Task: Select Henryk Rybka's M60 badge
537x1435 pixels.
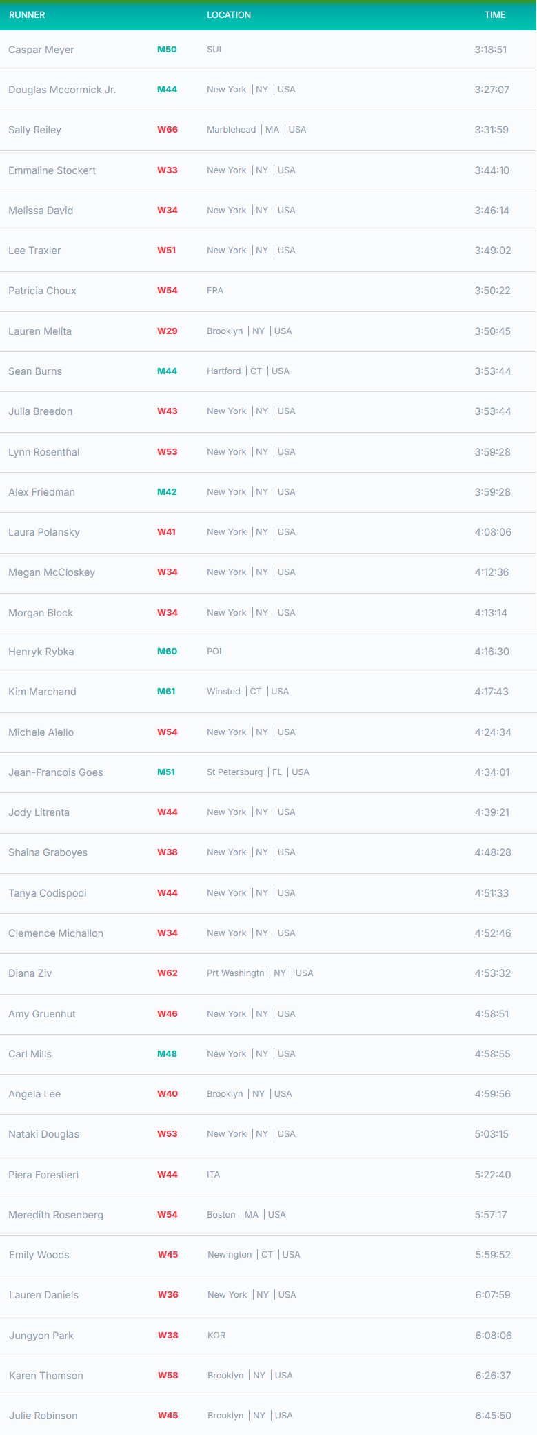Action: 167,652
